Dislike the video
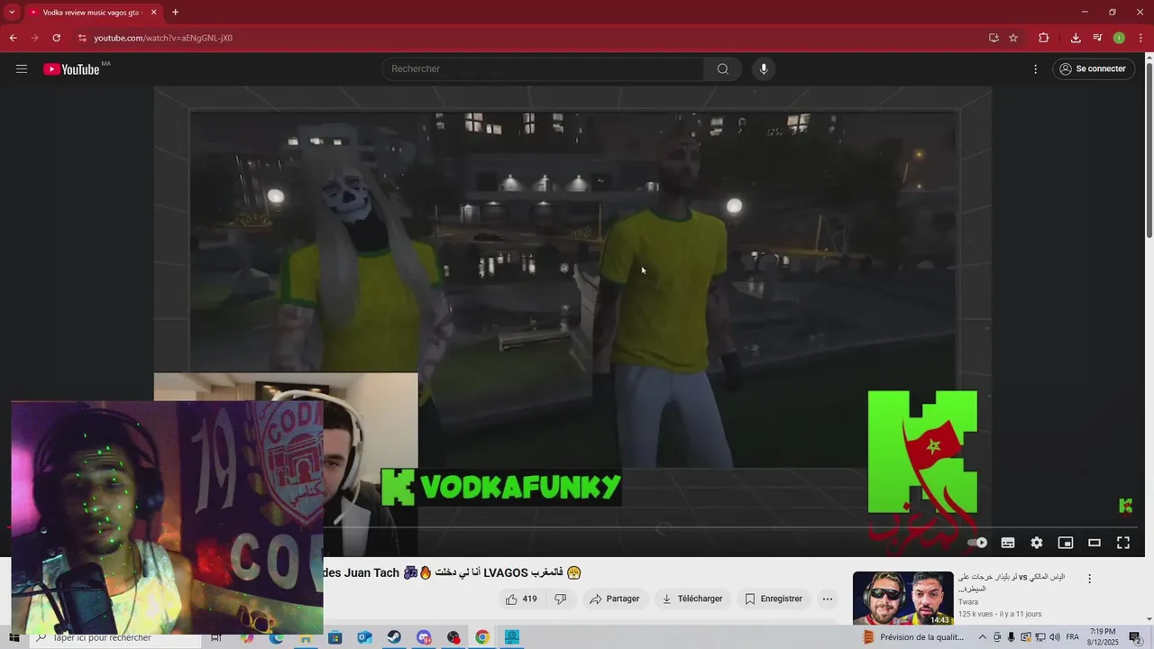1154x649 pixels. (560, 599)
